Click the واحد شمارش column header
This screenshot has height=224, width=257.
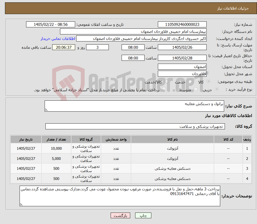tap(116, 139)
